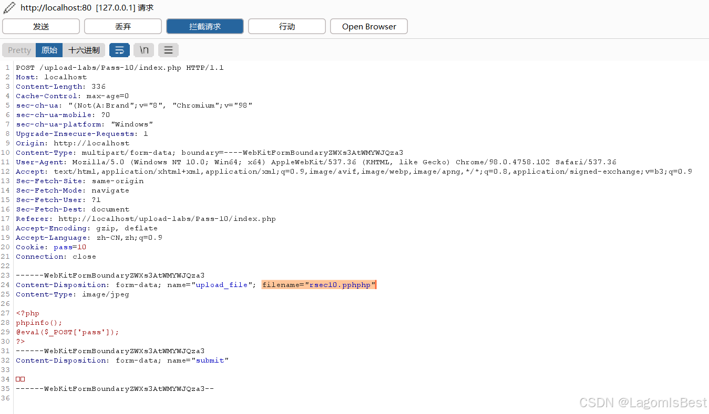Click the phpinfo(); line
The width and height of the screenshot is (709, 414).
pyautogui.click(x=39, y=323)
